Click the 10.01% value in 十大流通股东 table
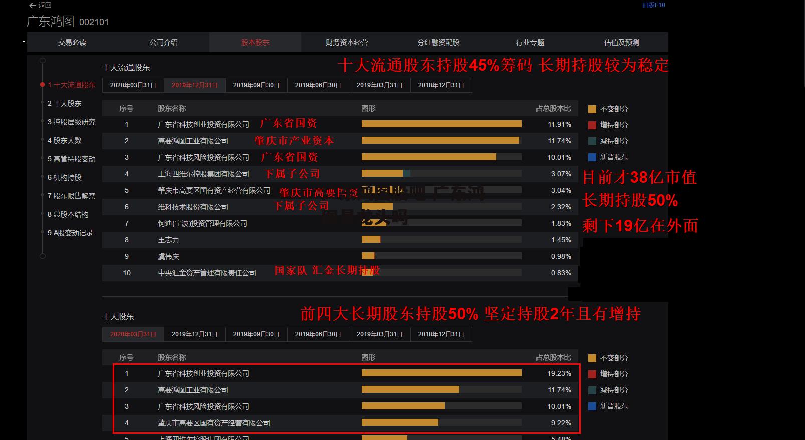 click(x=559, y=157)
